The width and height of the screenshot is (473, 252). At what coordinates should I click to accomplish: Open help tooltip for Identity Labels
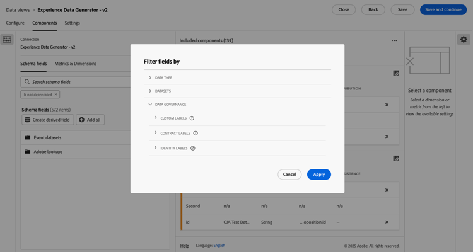(193, 148)
